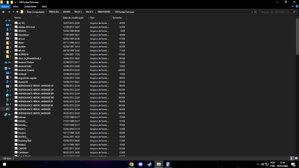Go back with the Back arrow
The width and height of the screenshot is (299, 168).
click(x=3, y=12)
